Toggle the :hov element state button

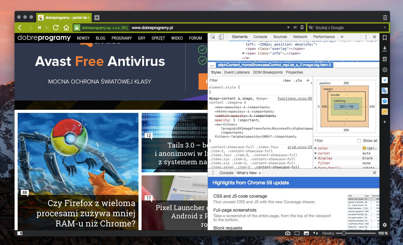click(x=287, y=80)
